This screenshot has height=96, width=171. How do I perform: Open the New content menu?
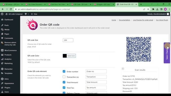(x=34, y=14)
